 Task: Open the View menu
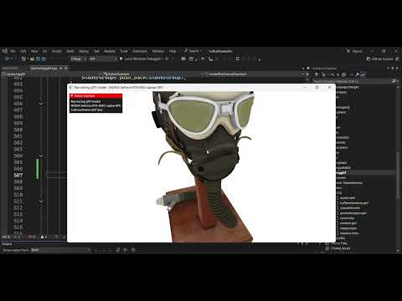34,51
